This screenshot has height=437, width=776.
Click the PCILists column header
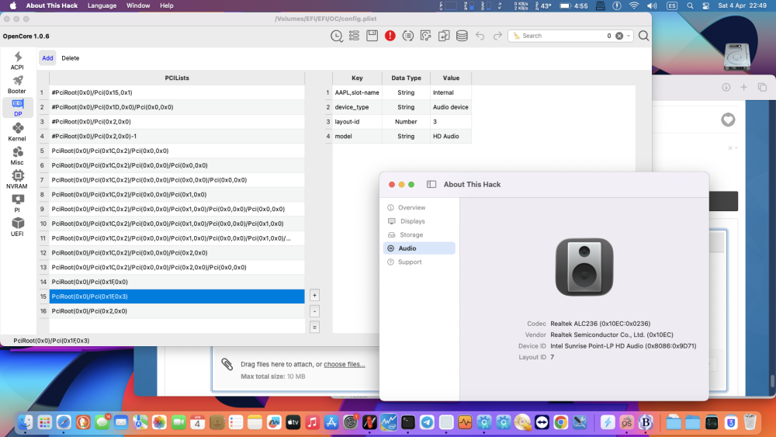[x=177, y=78]
